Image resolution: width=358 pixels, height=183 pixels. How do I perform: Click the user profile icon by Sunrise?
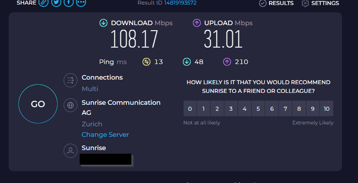71,151
